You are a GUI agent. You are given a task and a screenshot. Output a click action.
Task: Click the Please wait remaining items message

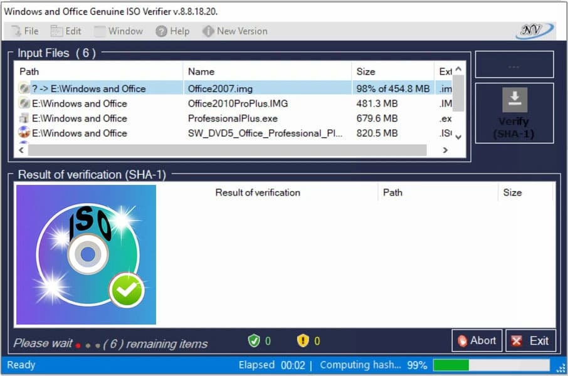point(110,343)
